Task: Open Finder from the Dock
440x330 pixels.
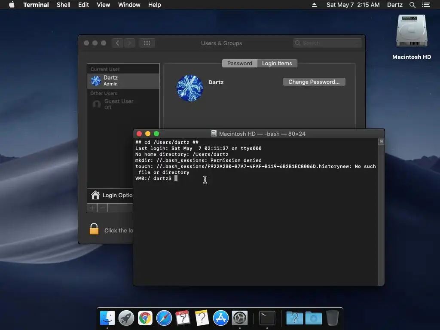Action: [x=107, y=318]
